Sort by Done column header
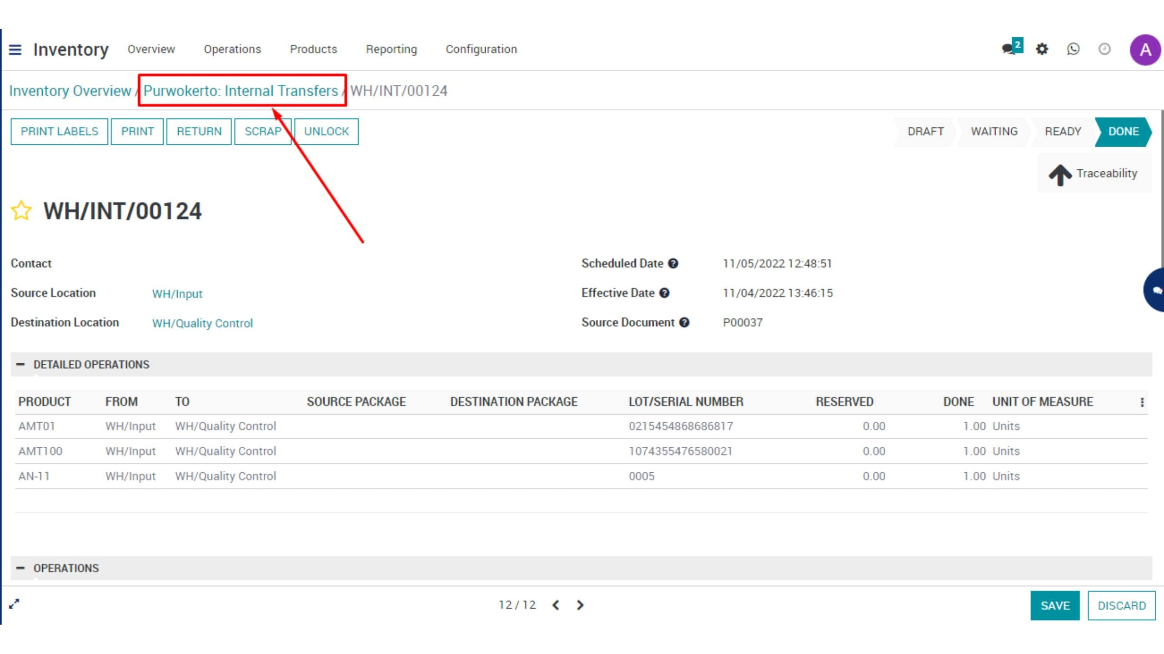Image resolution: width=1164 pixels, height=654 pixels. 958,402
